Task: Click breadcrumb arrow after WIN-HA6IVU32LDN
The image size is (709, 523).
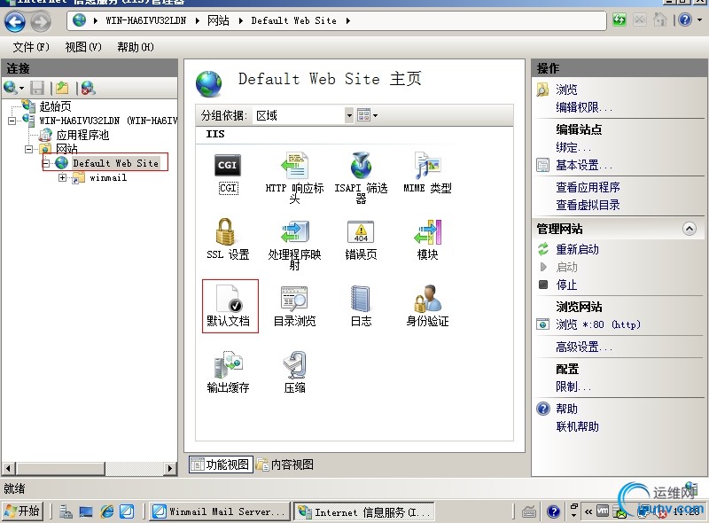Action: pos(197,20)
